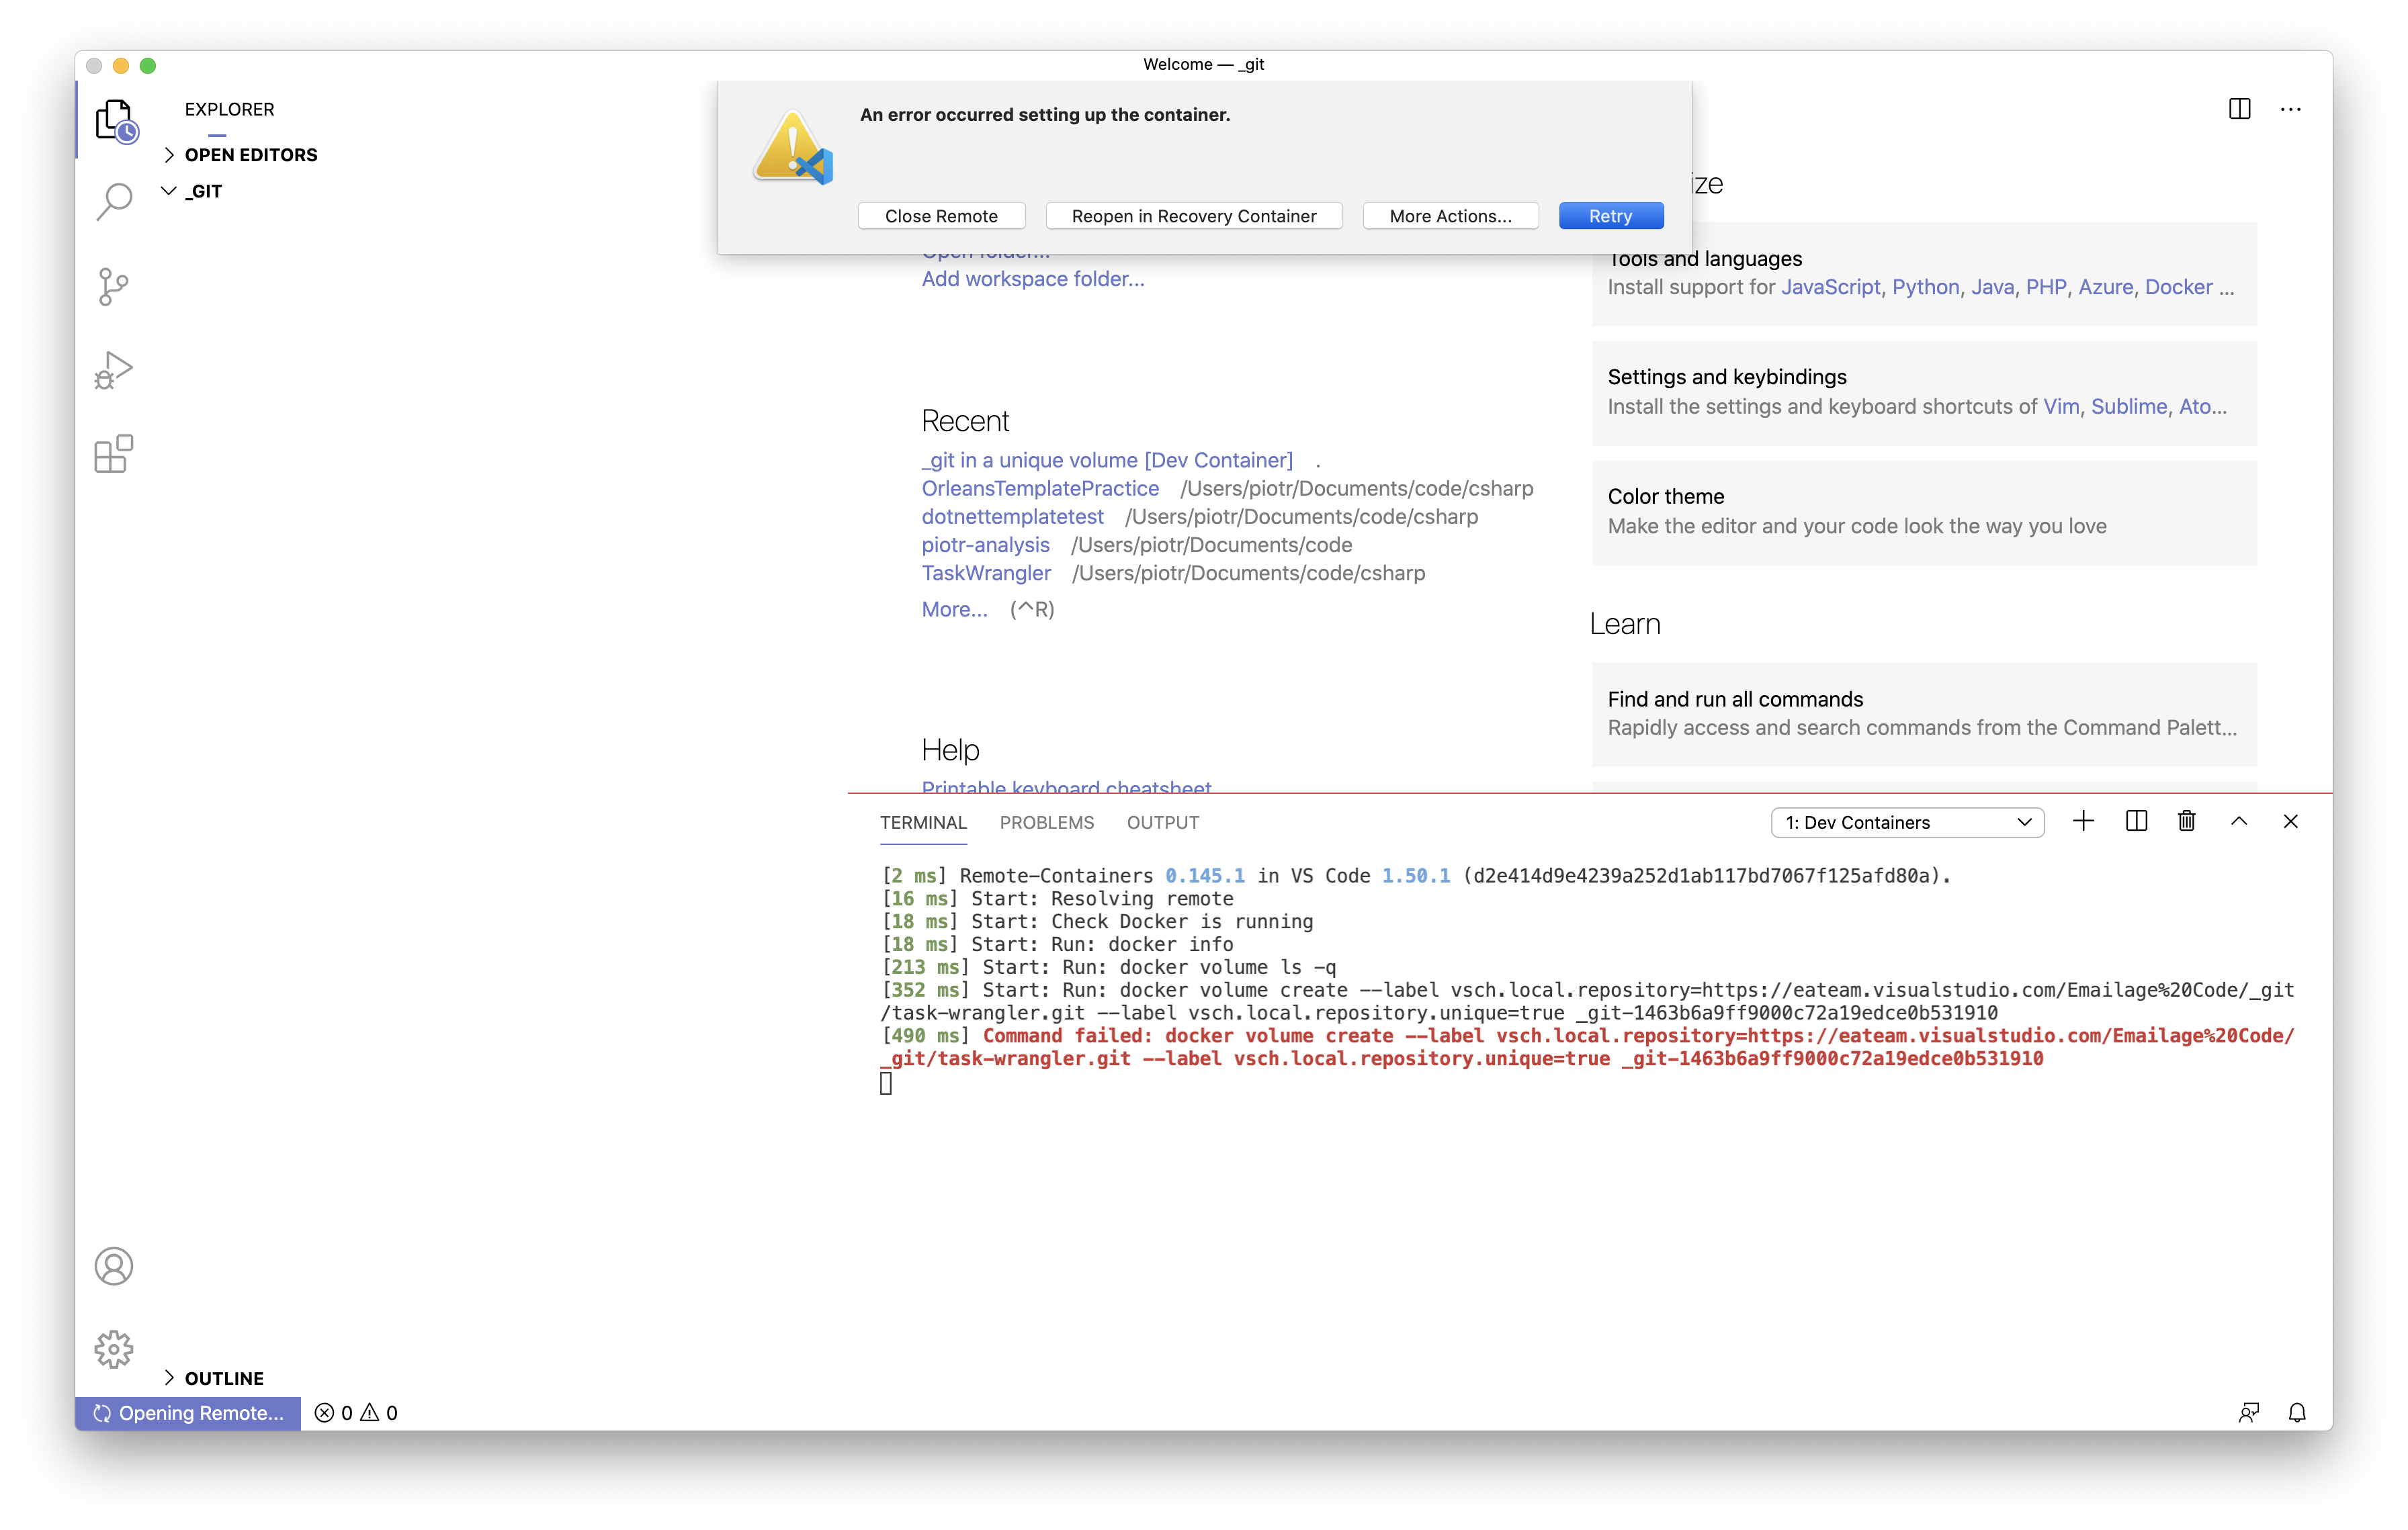Open the Manage gear menu

click(114, 1348)
